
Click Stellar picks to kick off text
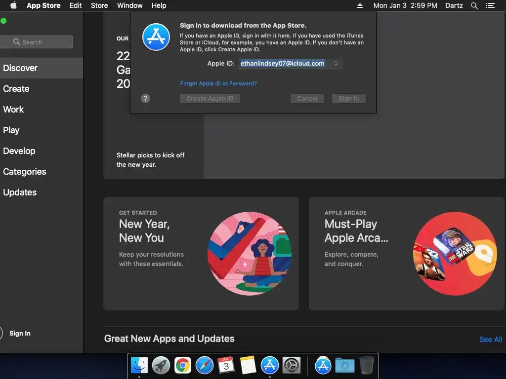tap(150, 160)
